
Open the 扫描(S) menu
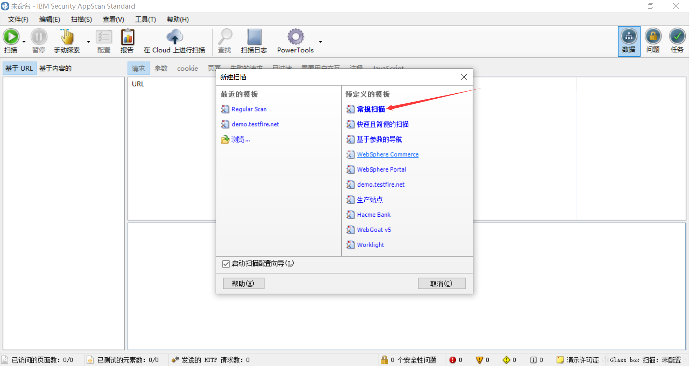click(81, 19)
